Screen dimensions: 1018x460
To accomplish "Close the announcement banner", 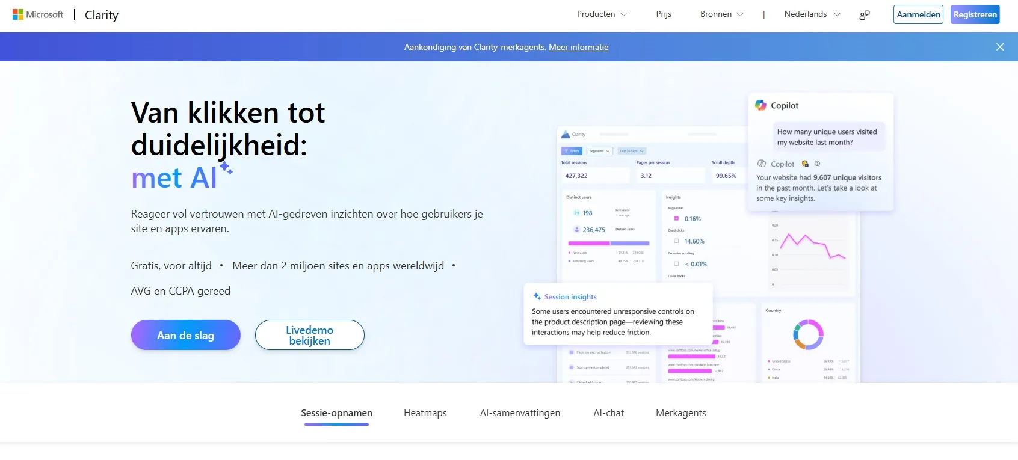I will pyautogui.click(x=1000, y=47).
